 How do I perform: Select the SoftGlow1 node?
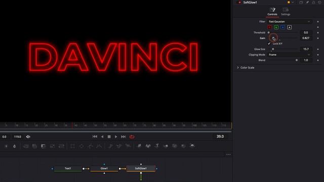tap(141, 168)
